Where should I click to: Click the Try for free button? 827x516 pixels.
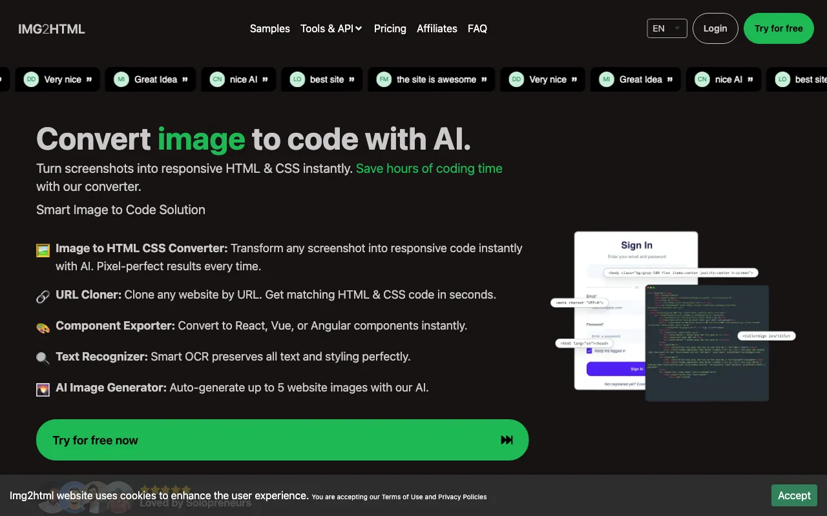pos(779,28)
